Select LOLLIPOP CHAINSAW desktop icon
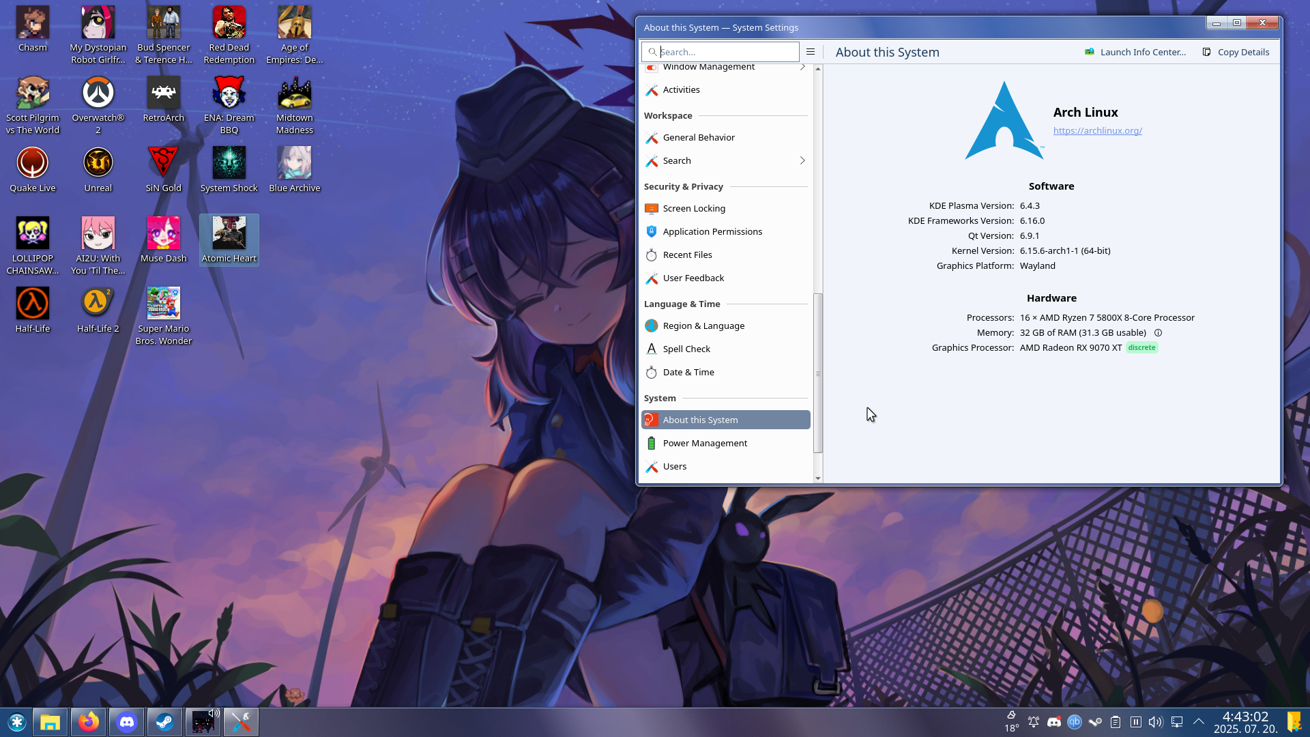The image size is (1310, 737). click(33, 246)
